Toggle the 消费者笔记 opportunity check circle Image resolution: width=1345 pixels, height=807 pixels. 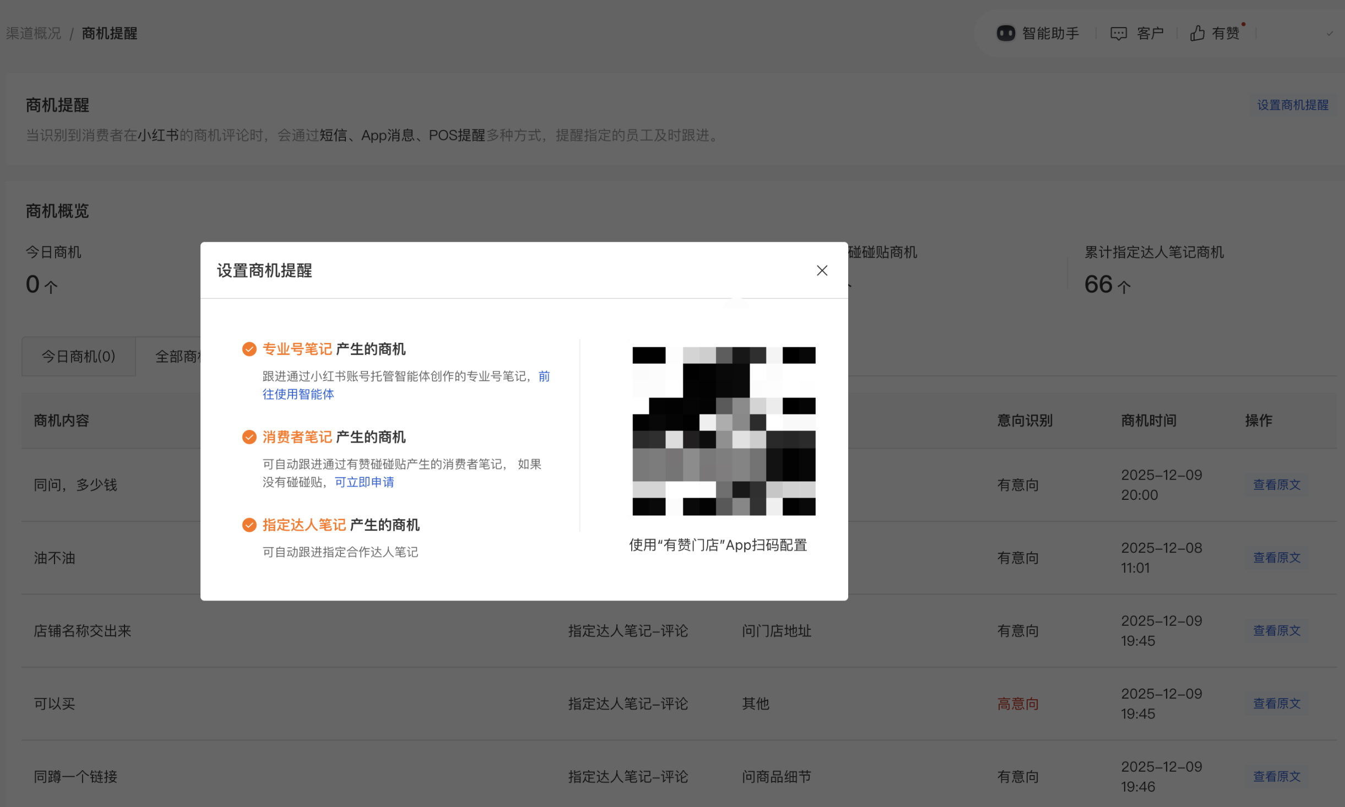(x=249, y=437)
